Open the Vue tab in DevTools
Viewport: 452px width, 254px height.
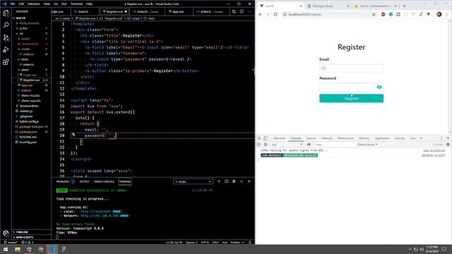coord(412,138)
